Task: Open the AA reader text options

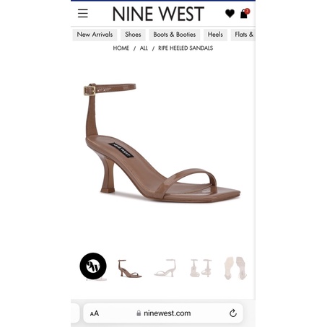Action: 95,313
